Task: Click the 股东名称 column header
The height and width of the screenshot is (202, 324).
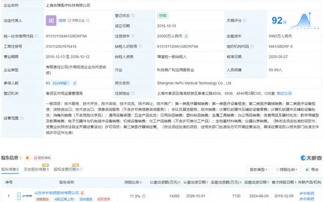Action: (x=67, y=182)
